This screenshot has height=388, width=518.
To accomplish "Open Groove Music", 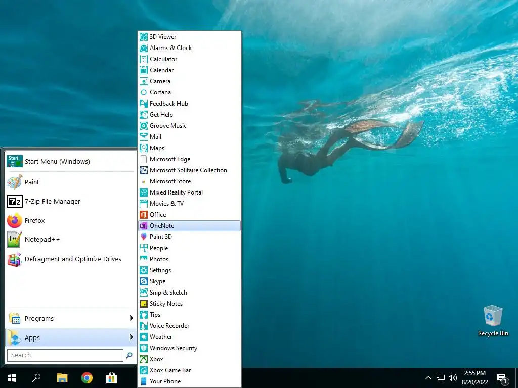I will pyautogui.click(x=189, y=126).
